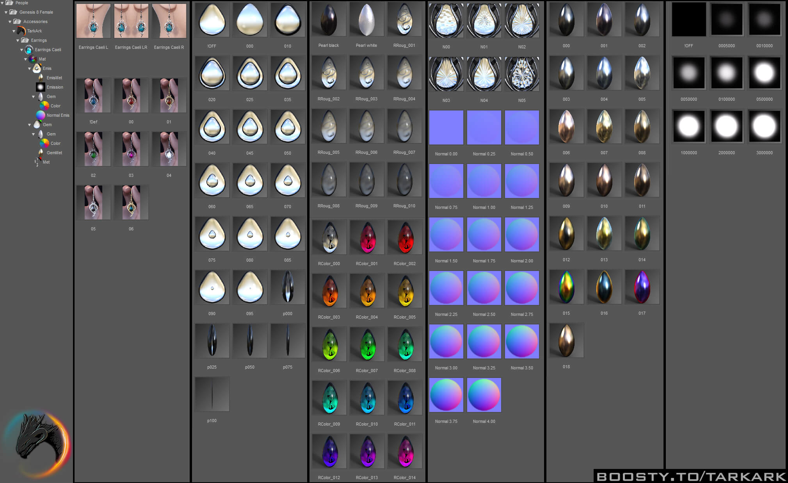Click the Mat colorful star icon
The image size is (788, 483).
coord(33,59)
